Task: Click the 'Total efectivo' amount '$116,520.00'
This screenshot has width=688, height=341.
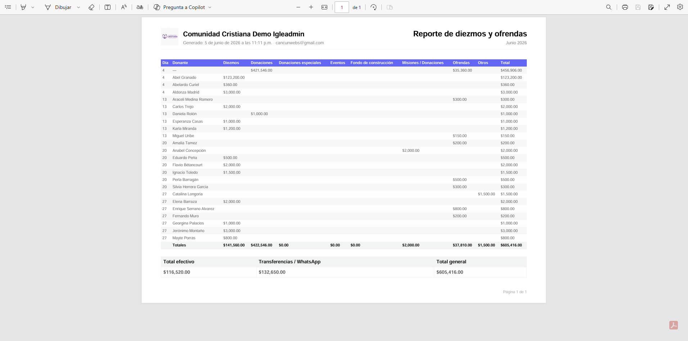Action: pos(177,272)
